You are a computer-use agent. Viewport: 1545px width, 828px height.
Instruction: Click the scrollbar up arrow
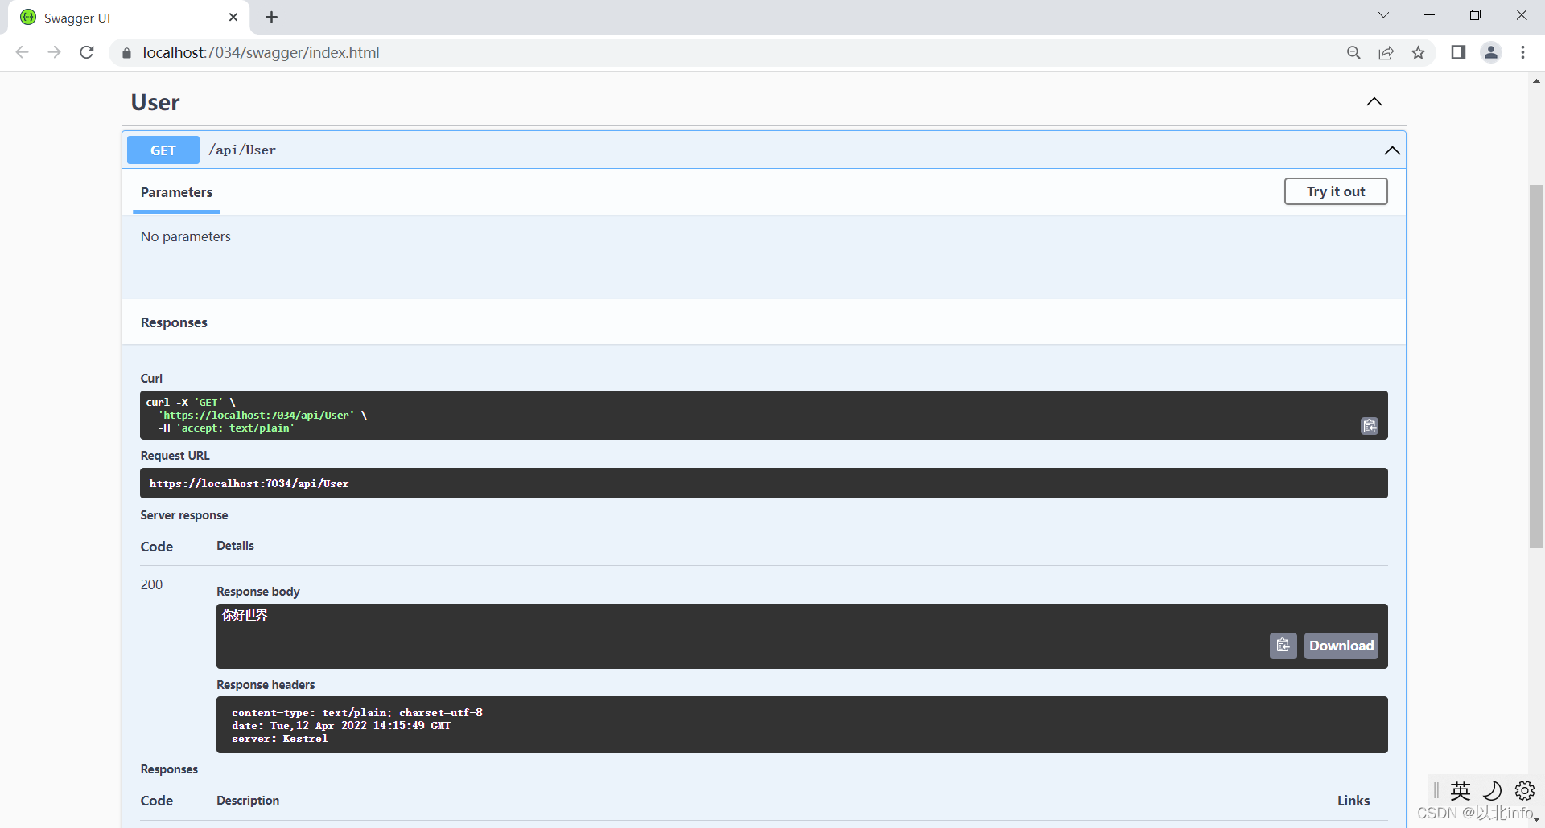click(1536, 80)
